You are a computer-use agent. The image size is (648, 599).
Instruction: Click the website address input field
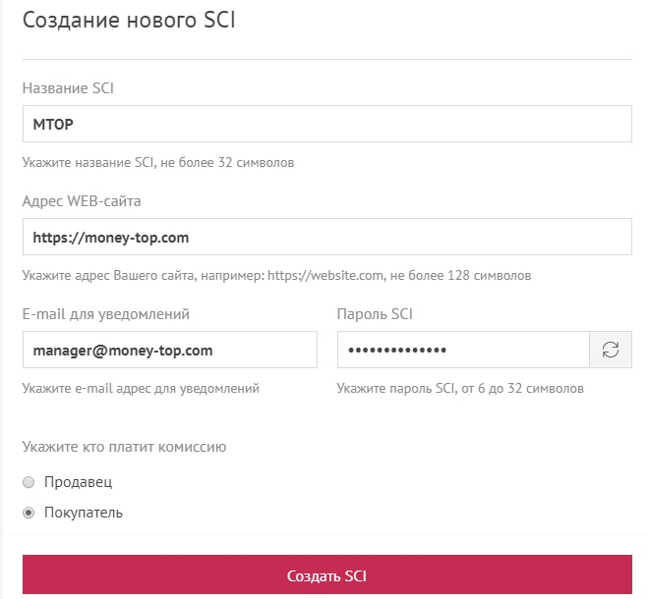point(326,238)
